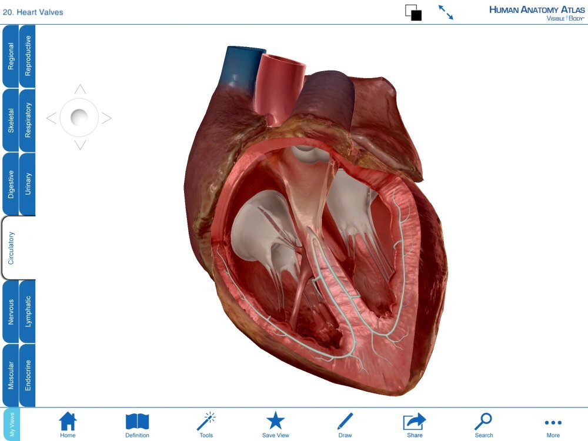The image size is (588, 441).
Task: Click the rotation trackball center
Action: point(79,118)
